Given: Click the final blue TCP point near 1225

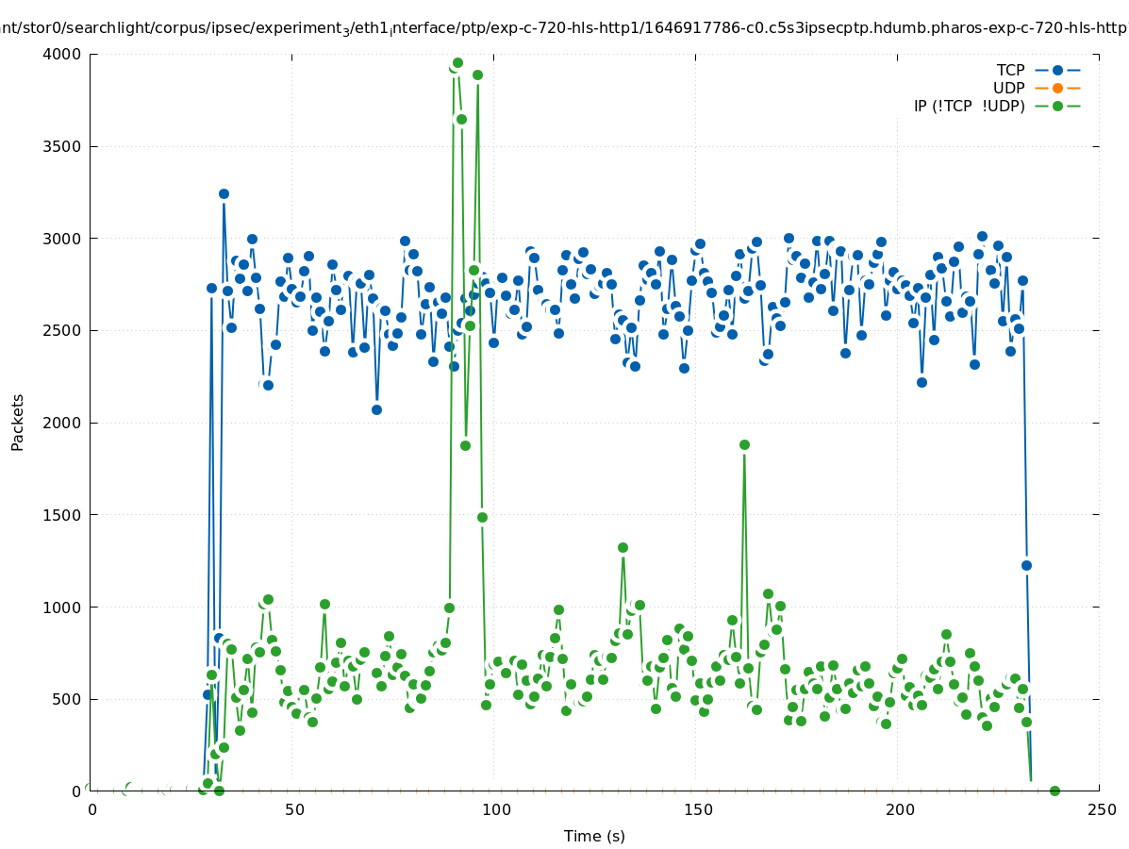Looking at the screenshot, I should coord(1026,565).
